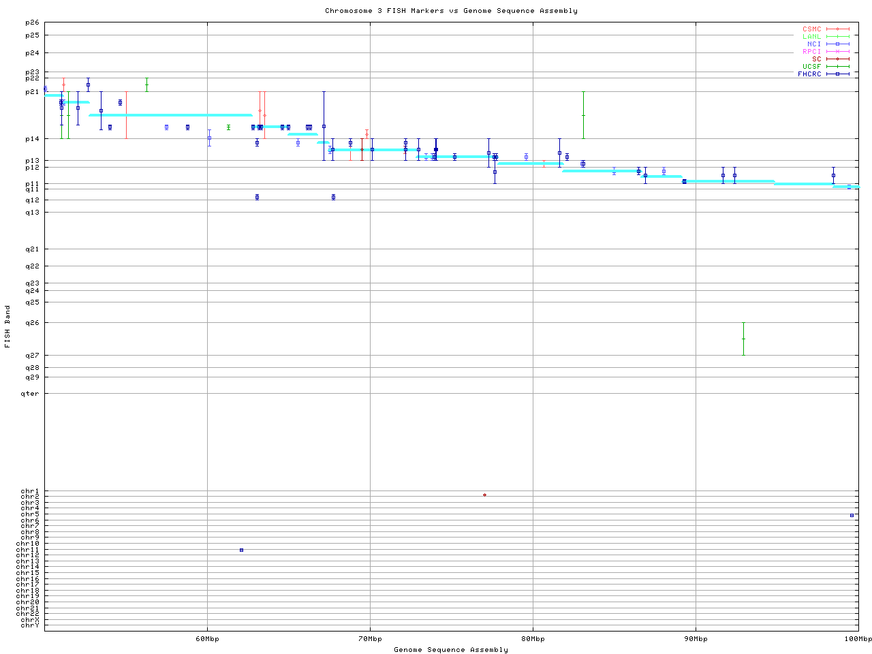Click the red data point on the chr1 row
Viewport: 872px width, 654px height.
(484, 495)
